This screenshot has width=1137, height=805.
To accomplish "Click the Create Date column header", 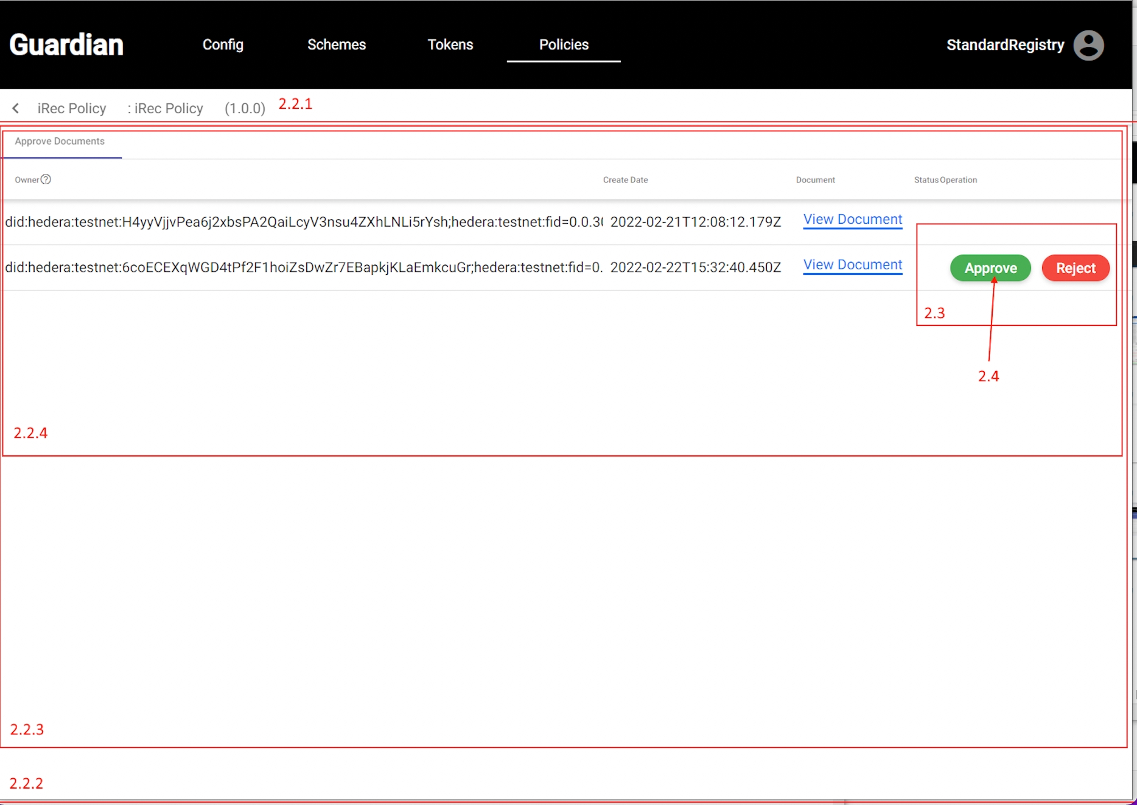I will click(x=625, y=180).
